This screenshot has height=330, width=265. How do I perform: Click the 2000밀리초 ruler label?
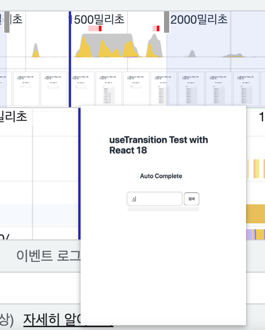pyautogui.click(x=199, y=19)
